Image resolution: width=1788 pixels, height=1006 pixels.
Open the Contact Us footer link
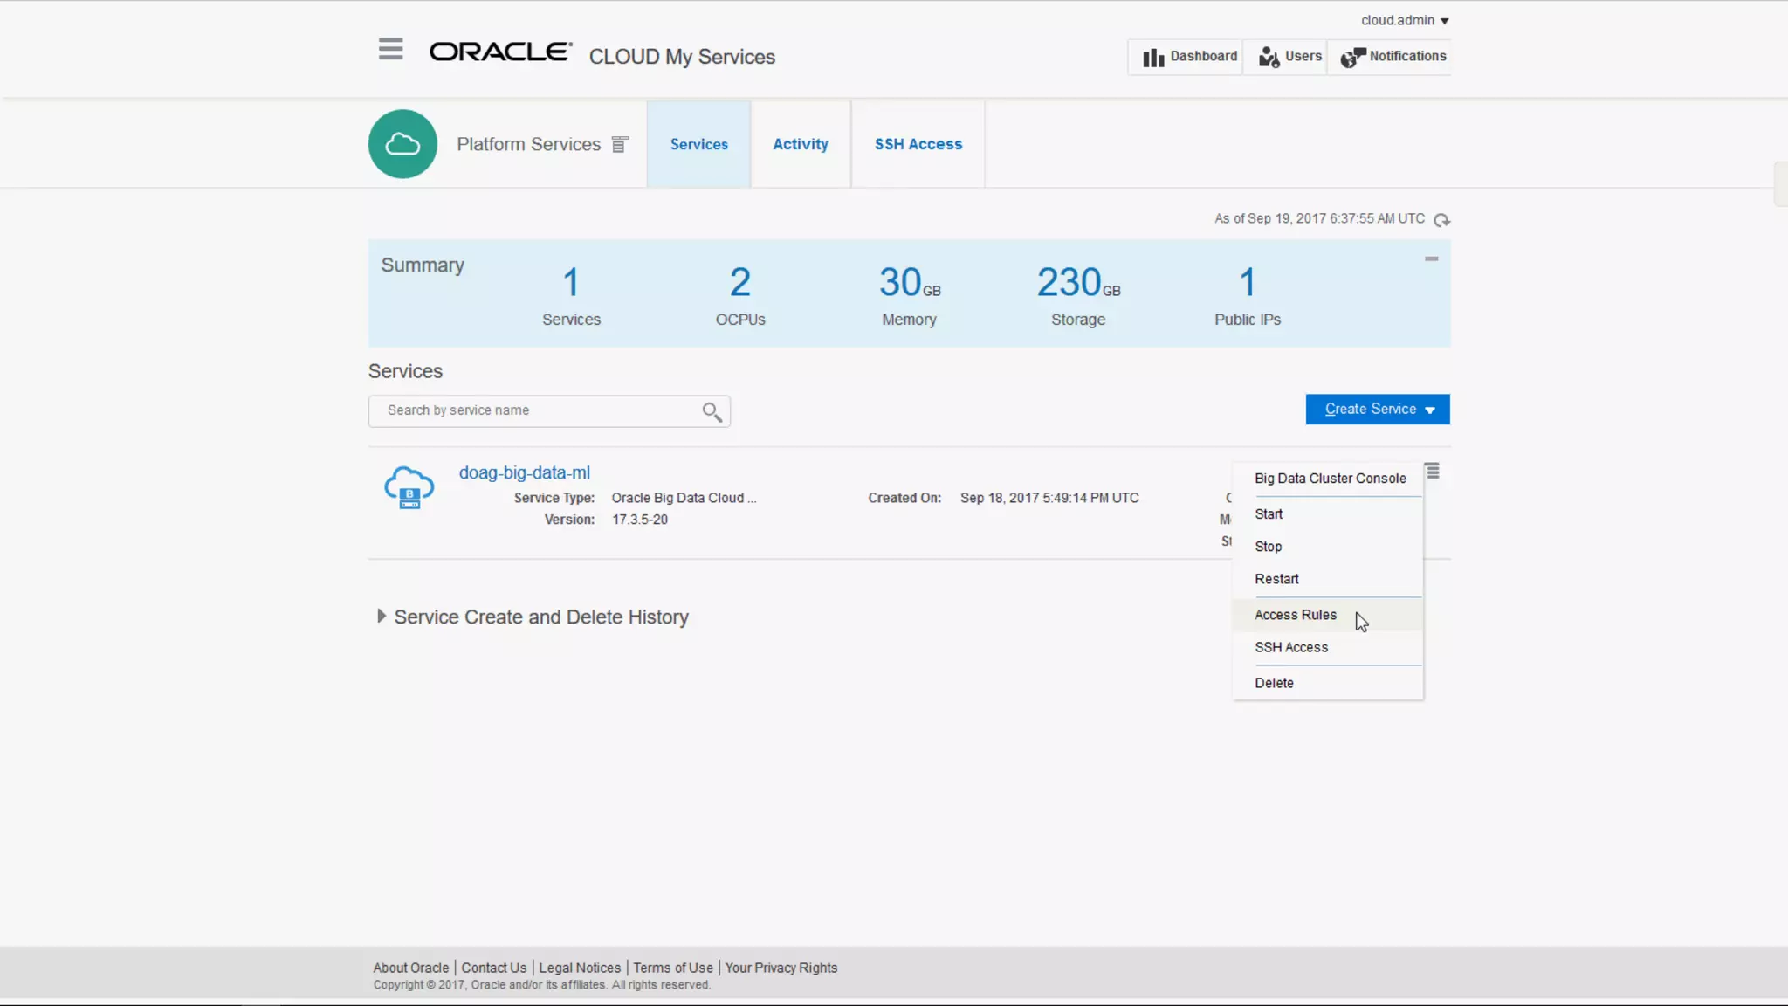pos(493,968)
